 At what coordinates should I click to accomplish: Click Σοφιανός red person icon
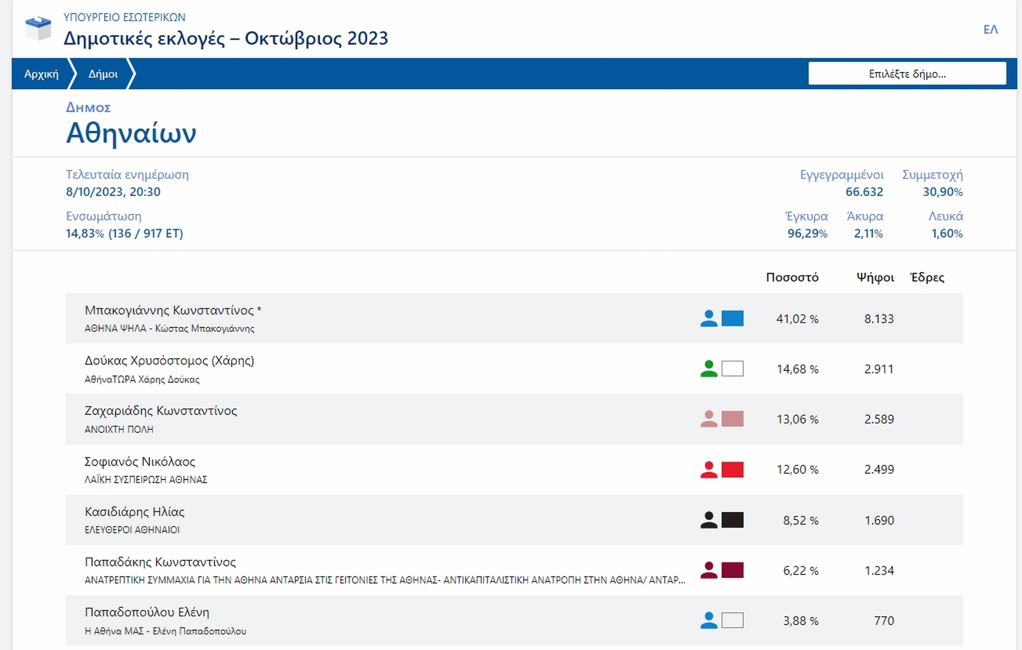pos(708,469)
